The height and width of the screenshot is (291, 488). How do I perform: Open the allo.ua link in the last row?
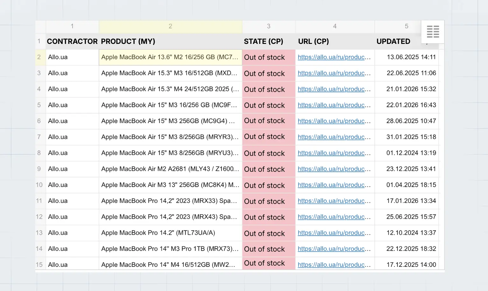[334, 264]
